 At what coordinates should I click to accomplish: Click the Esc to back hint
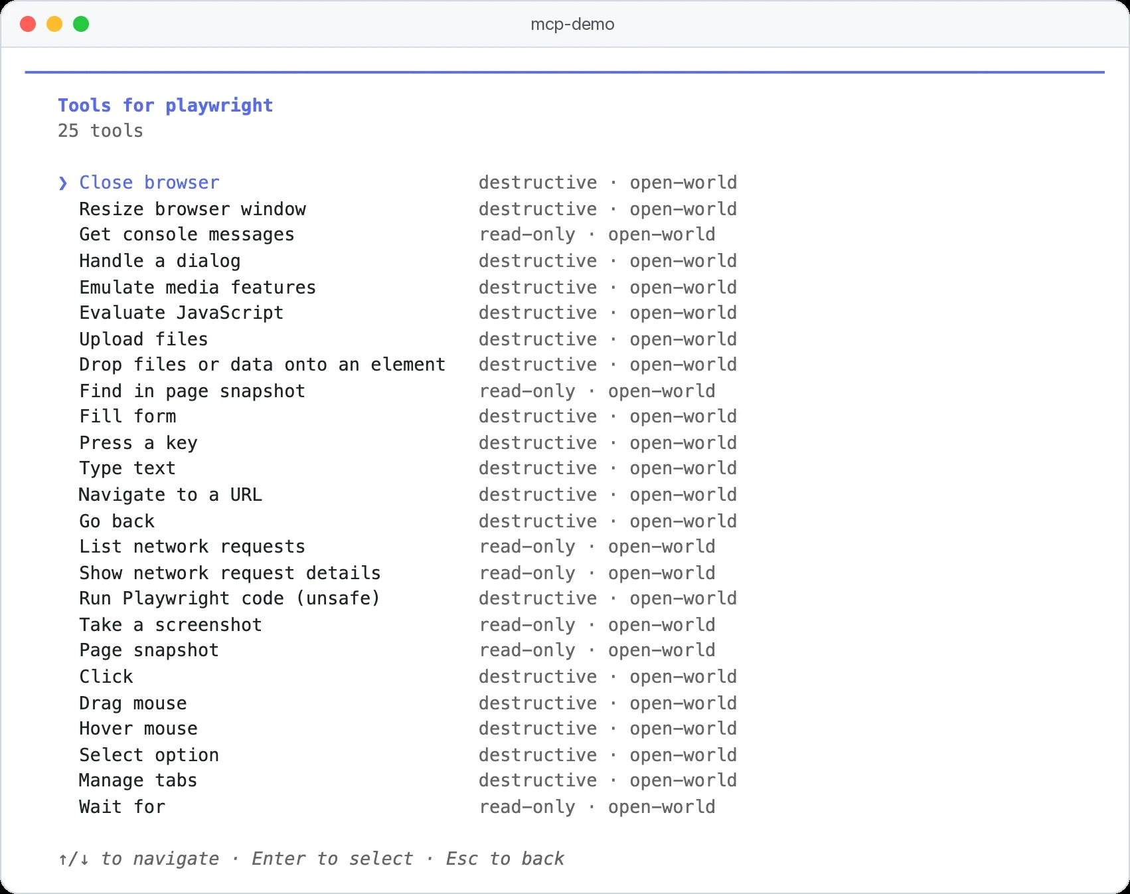click(505, 859)
